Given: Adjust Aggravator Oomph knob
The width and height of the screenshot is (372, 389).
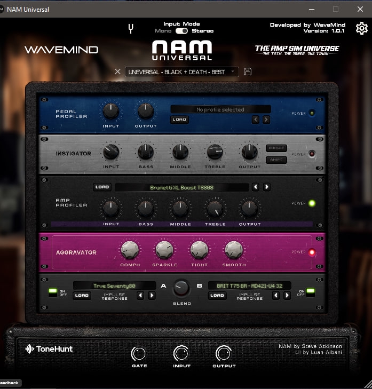Looking at the screenshot, I should pos(130,250).
